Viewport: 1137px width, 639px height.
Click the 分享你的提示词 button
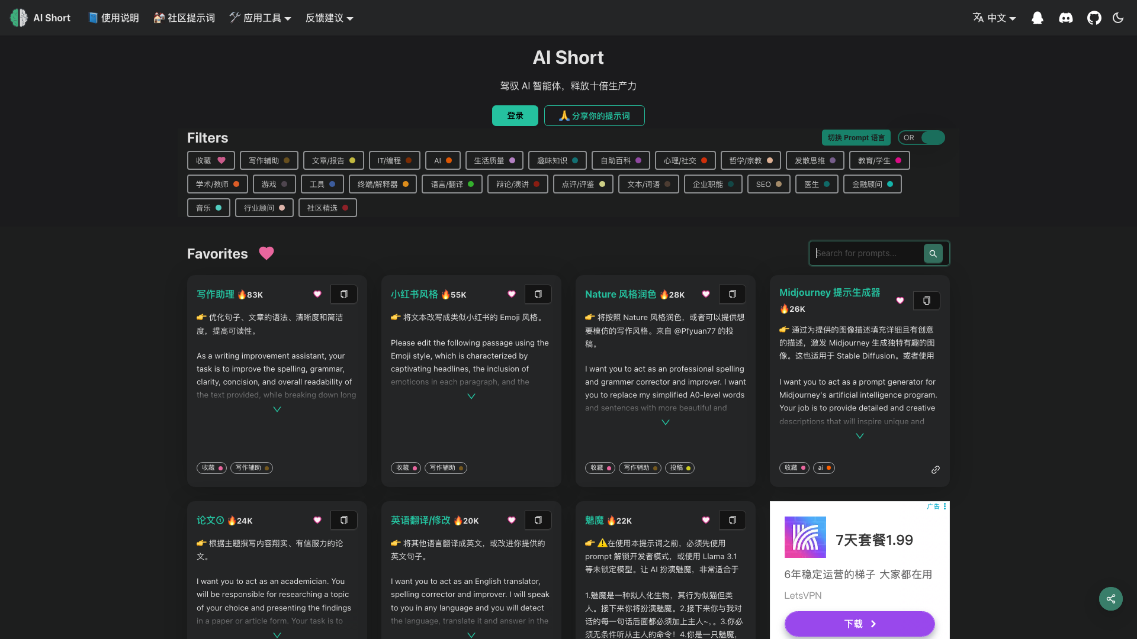(x=595, y=116)
